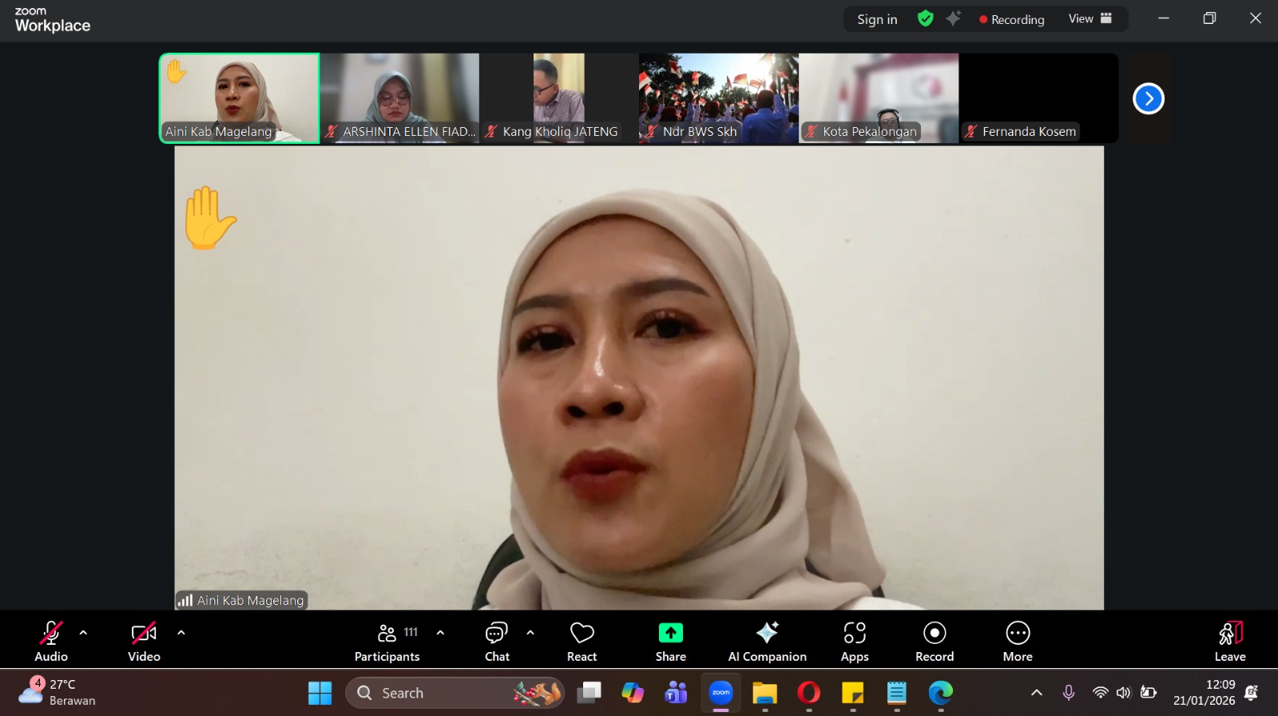Image resolution: width=1278 pixels, height=716 pixels.
Task: Open the React emoji menu
Action: 581,642
